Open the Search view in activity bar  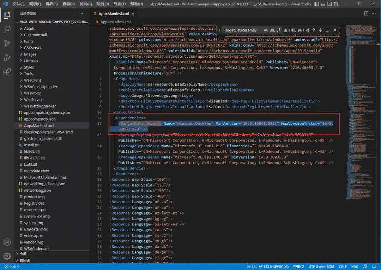(x=7, y=29)
